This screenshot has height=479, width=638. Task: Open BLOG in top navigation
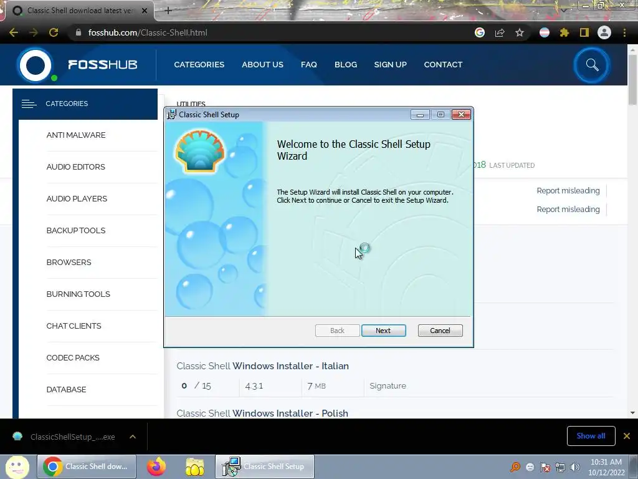pyautogui.click(x=345, y=64)
